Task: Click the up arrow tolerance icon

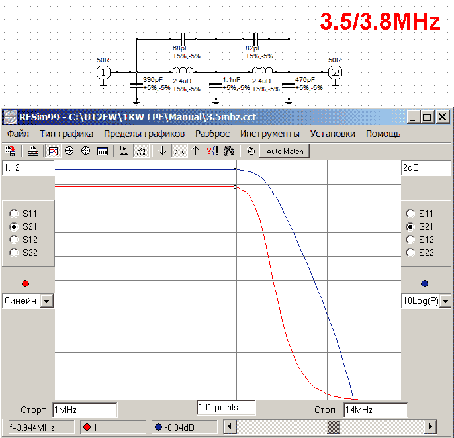Action: [x=196, y=151]
